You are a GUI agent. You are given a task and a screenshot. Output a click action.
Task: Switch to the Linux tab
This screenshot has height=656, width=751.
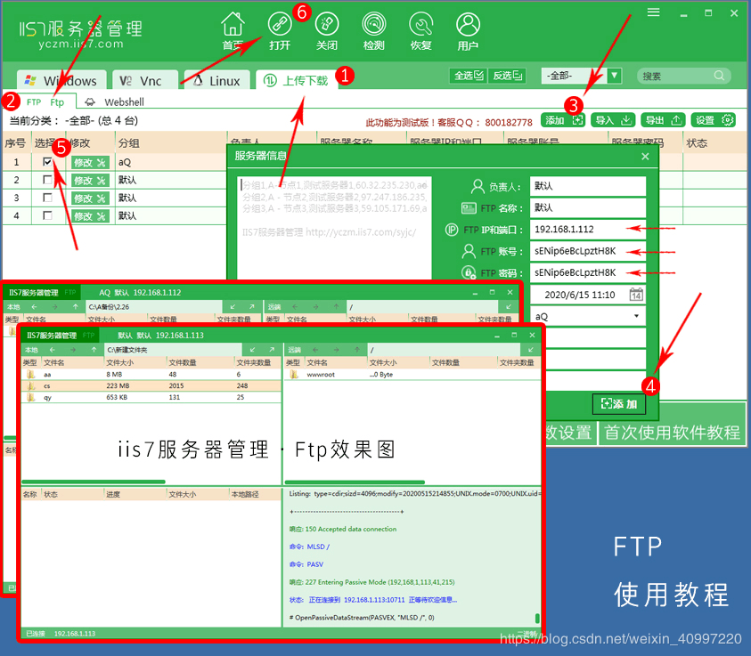tap(217, 80)
